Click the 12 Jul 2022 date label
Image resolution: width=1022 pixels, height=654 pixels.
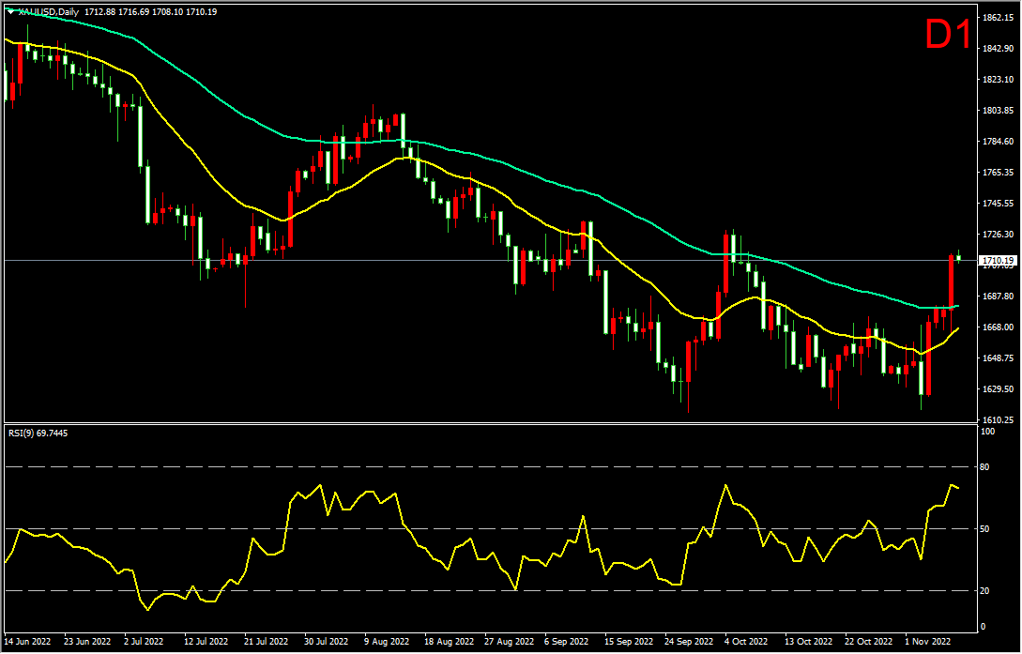tap(206, 642)
